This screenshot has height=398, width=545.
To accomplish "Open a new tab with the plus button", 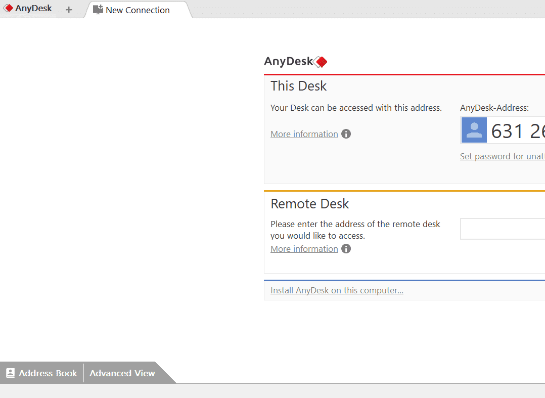I will pyautogui.click(x=69, y=10).
